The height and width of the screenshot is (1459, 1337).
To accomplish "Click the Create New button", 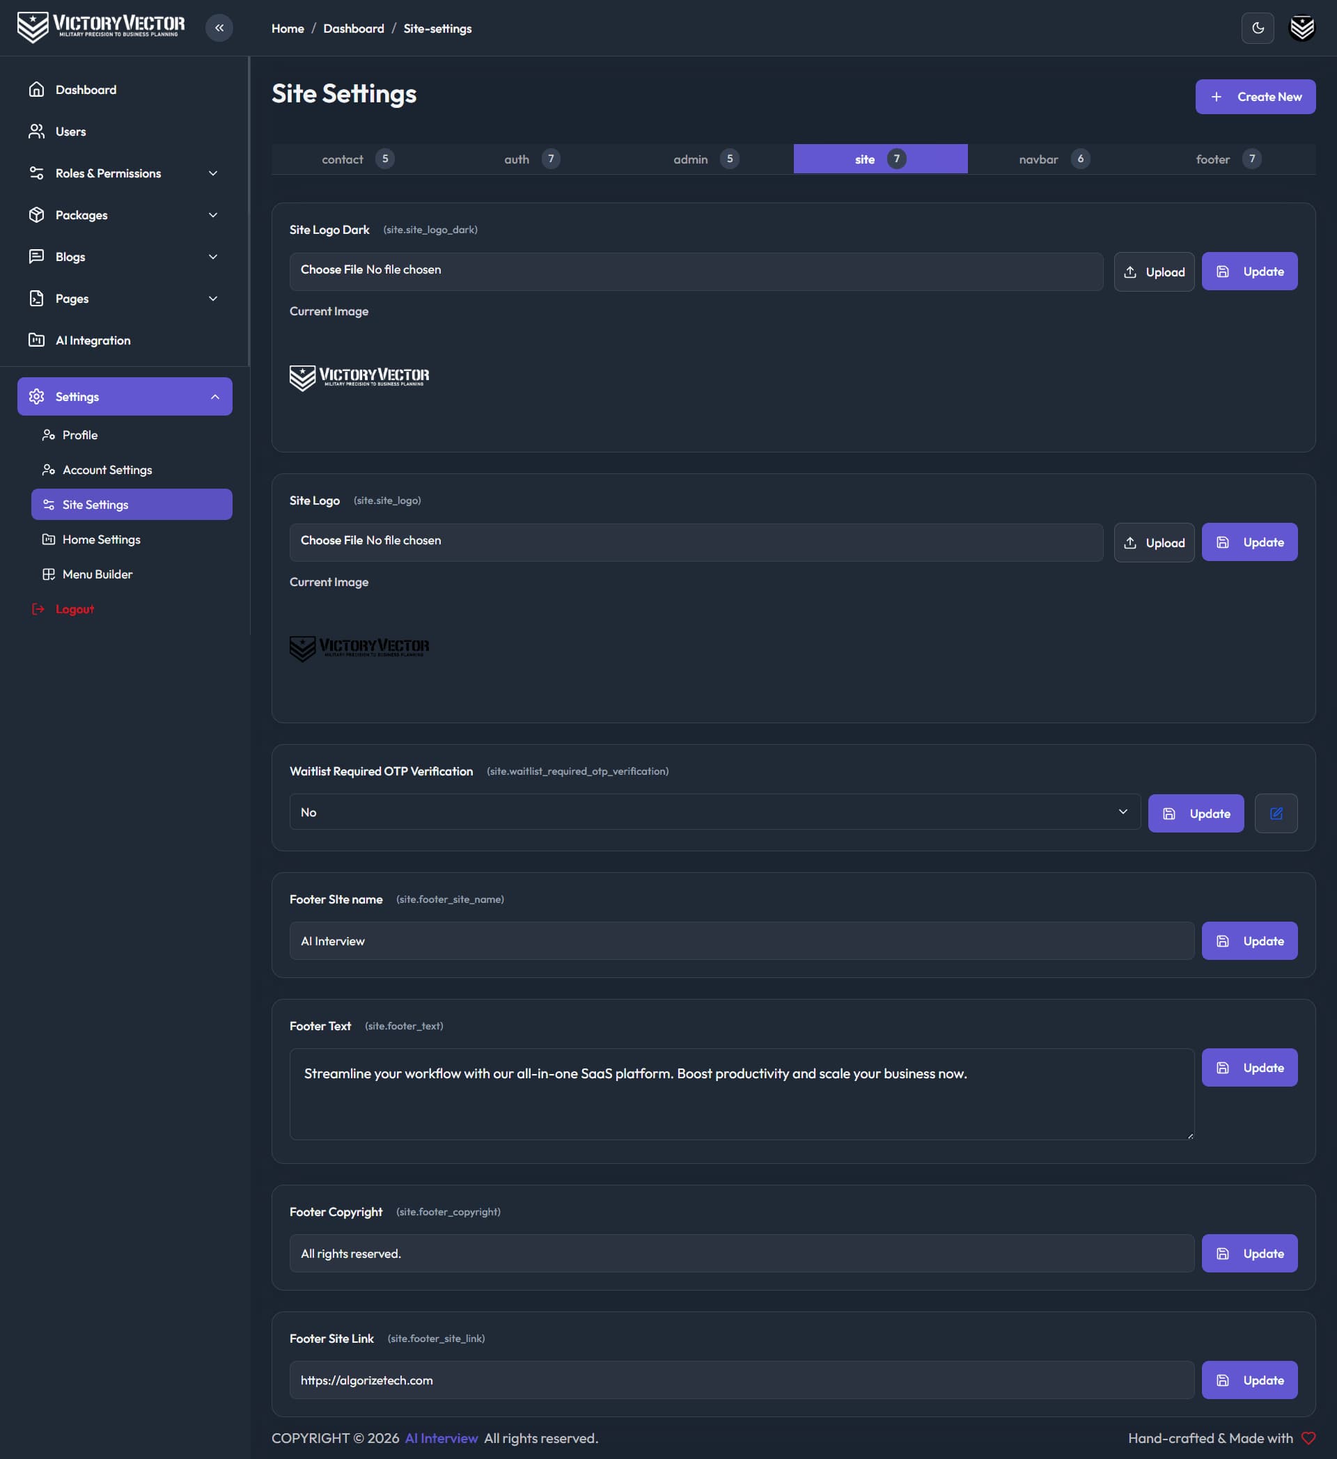I will click(1256, 97).
